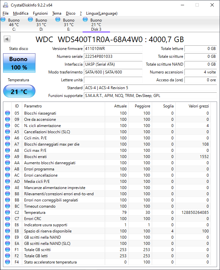The width and height of the screenshot is (220, 270).
Task: Switch to disk E: tab
Action: [x=69, y=24]
